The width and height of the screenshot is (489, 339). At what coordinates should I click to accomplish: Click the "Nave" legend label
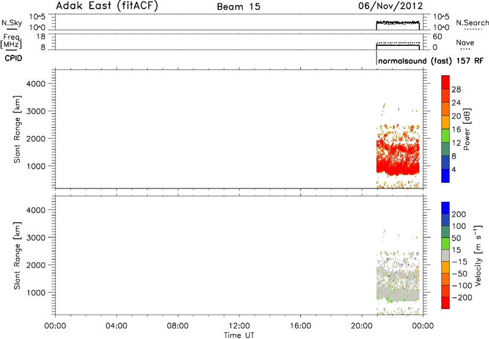pyautogui.click(x=465, y=43)
